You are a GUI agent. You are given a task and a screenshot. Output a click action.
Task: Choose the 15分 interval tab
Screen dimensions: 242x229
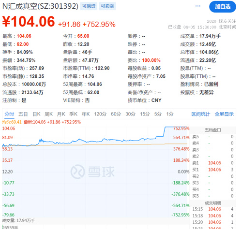click(145, 114)
